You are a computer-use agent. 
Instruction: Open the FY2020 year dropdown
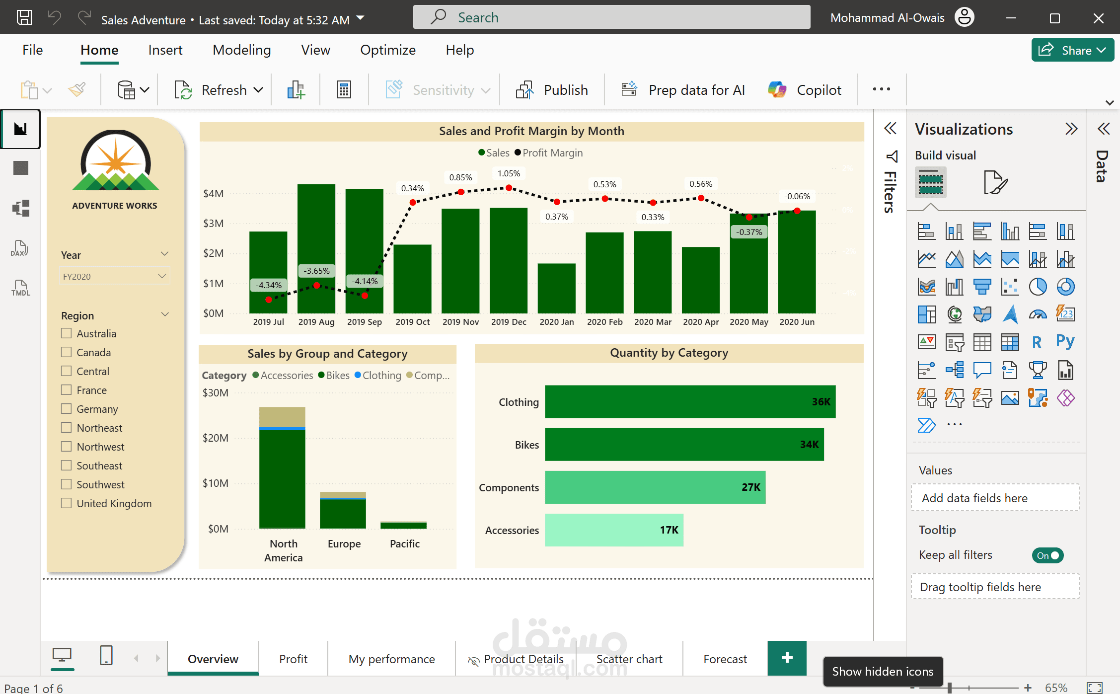coord(115,276)
